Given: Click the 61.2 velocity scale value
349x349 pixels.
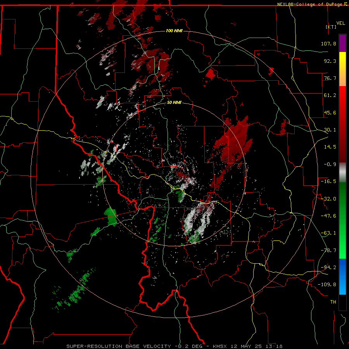Looking at the screenshot, I should click(x=330, y=95).
